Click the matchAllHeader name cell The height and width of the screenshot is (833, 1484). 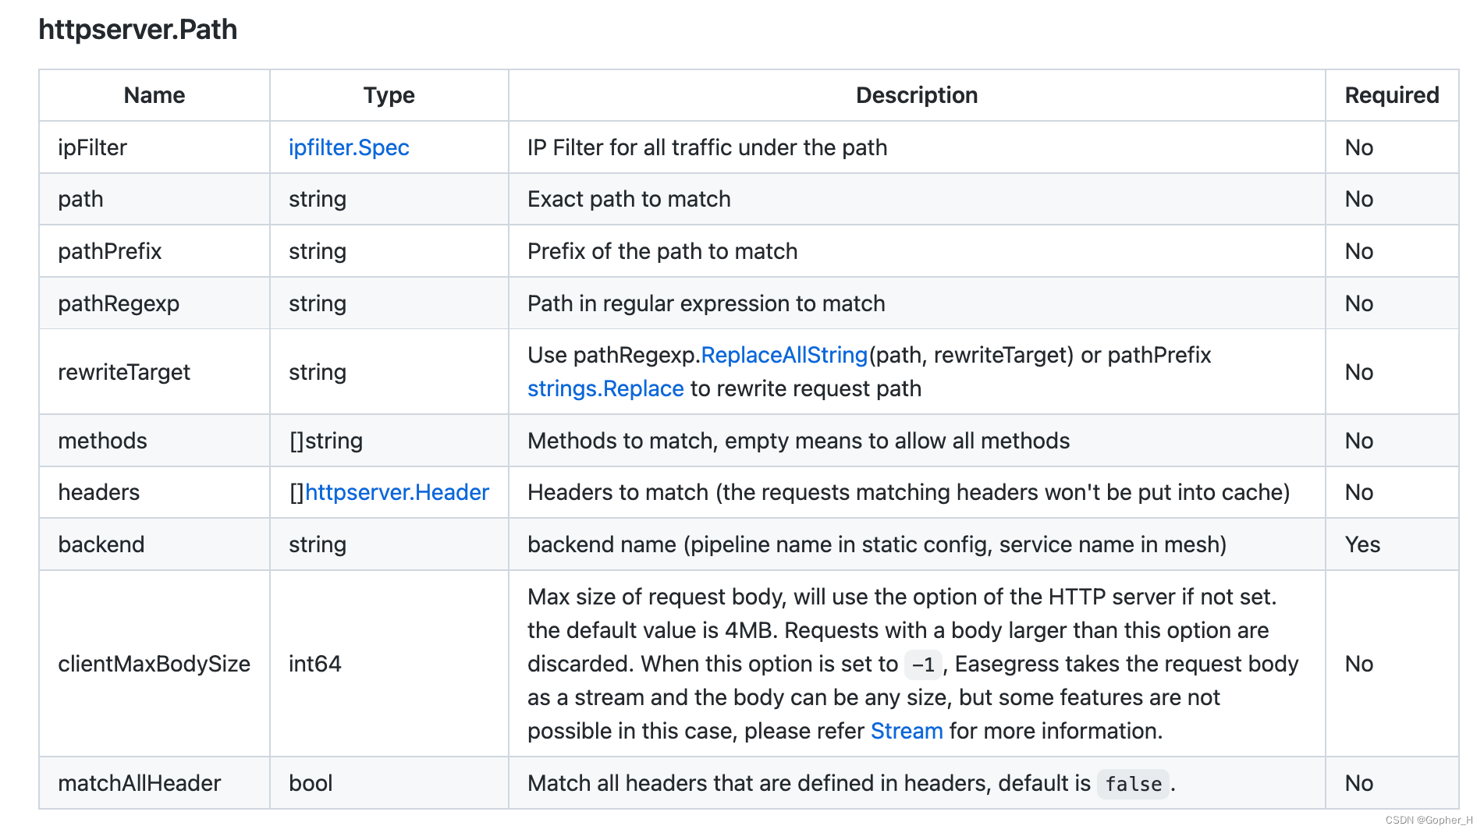tap(140, 783)
